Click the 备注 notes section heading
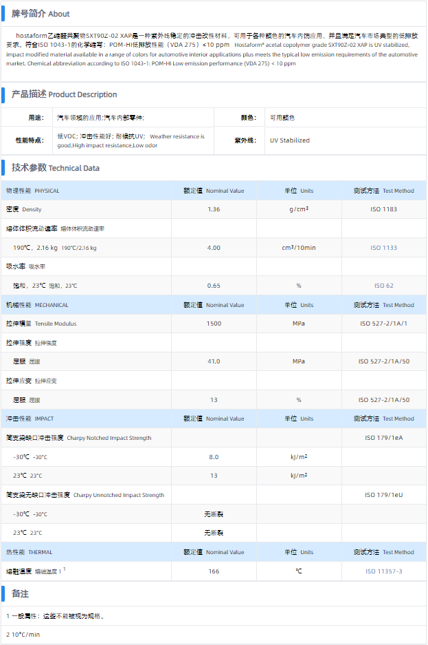This screenshot has height=645, width=428. (x=20, y=593)
